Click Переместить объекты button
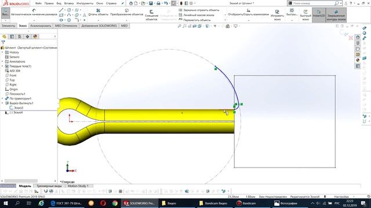 tap(195, 20)
